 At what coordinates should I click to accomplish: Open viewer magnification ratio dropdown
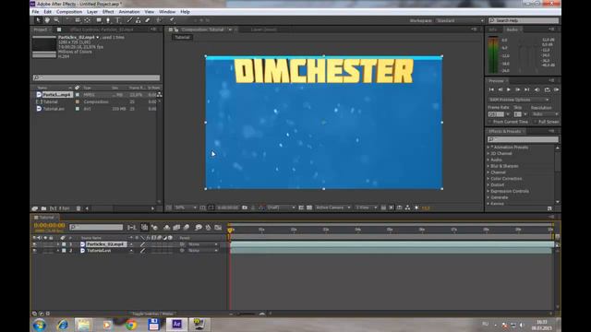point(186,207)
